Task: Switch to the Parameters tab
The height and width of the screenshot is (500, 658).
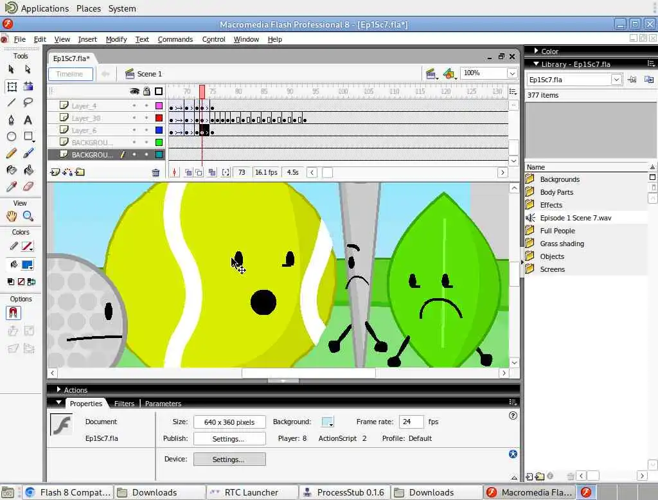Action: click(x=163, y=404)
